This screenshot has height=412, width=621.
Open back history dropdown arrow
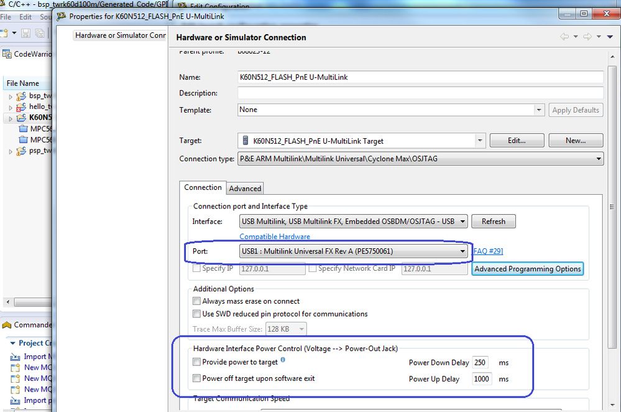[x=576, y=37]
